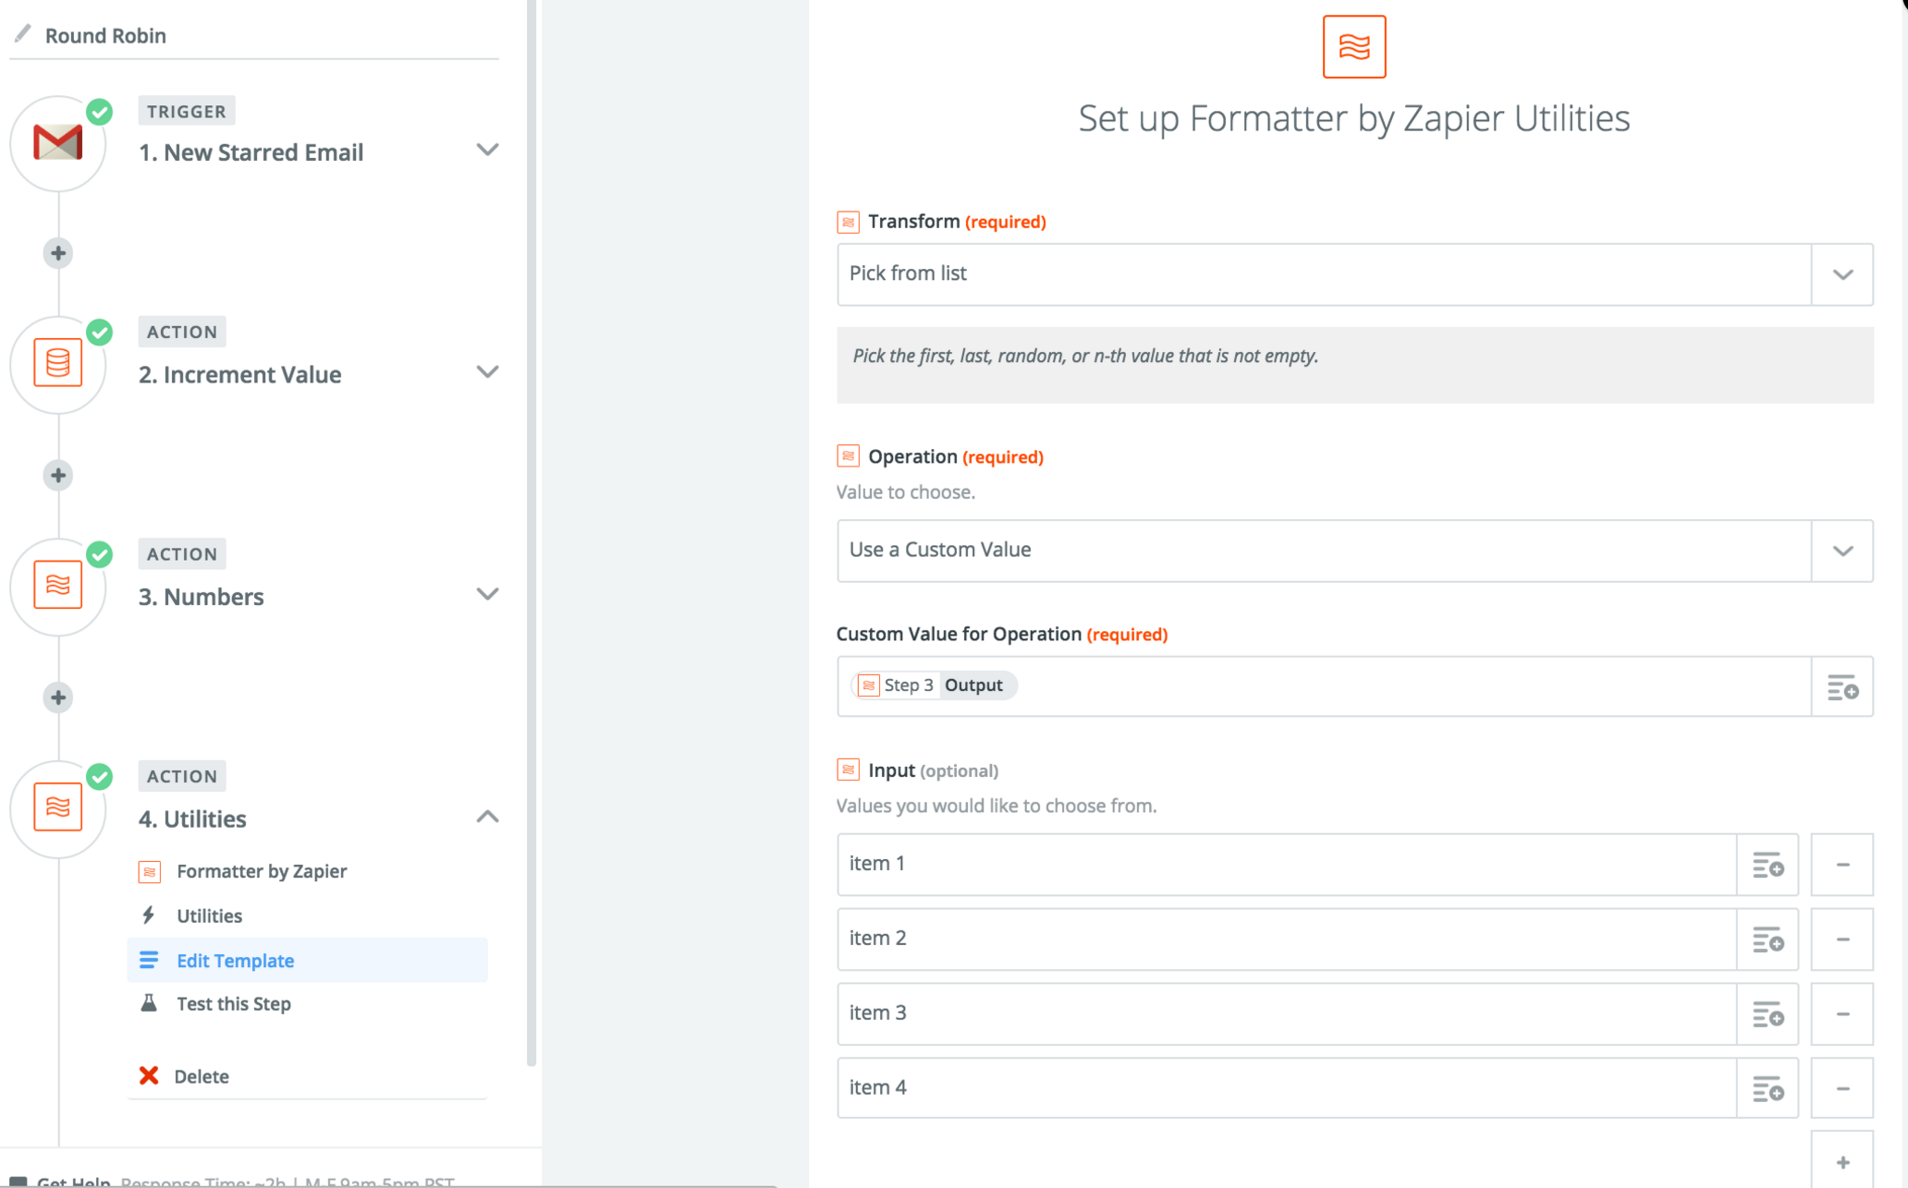Remove the item 1 input row
Screen dimensions: 1908x1188
1842,865
